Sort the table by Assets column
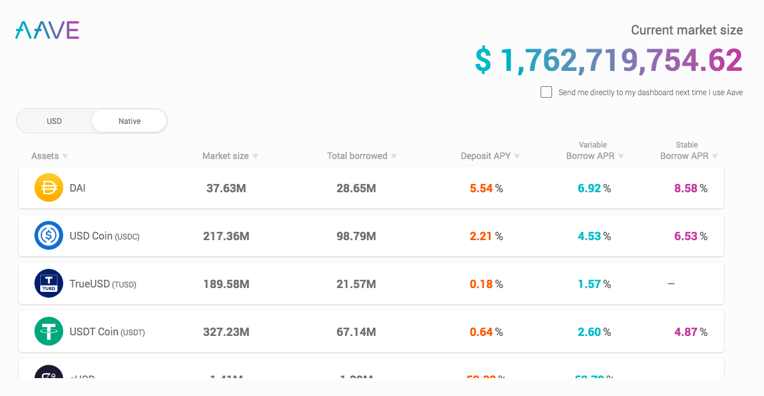The height and width of the screenshot is (396, 764). (x=49, y=156)
